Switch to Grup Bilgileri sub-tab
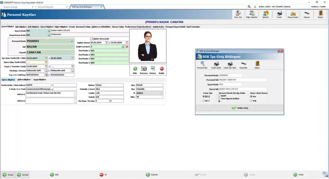 click(40, 80)
